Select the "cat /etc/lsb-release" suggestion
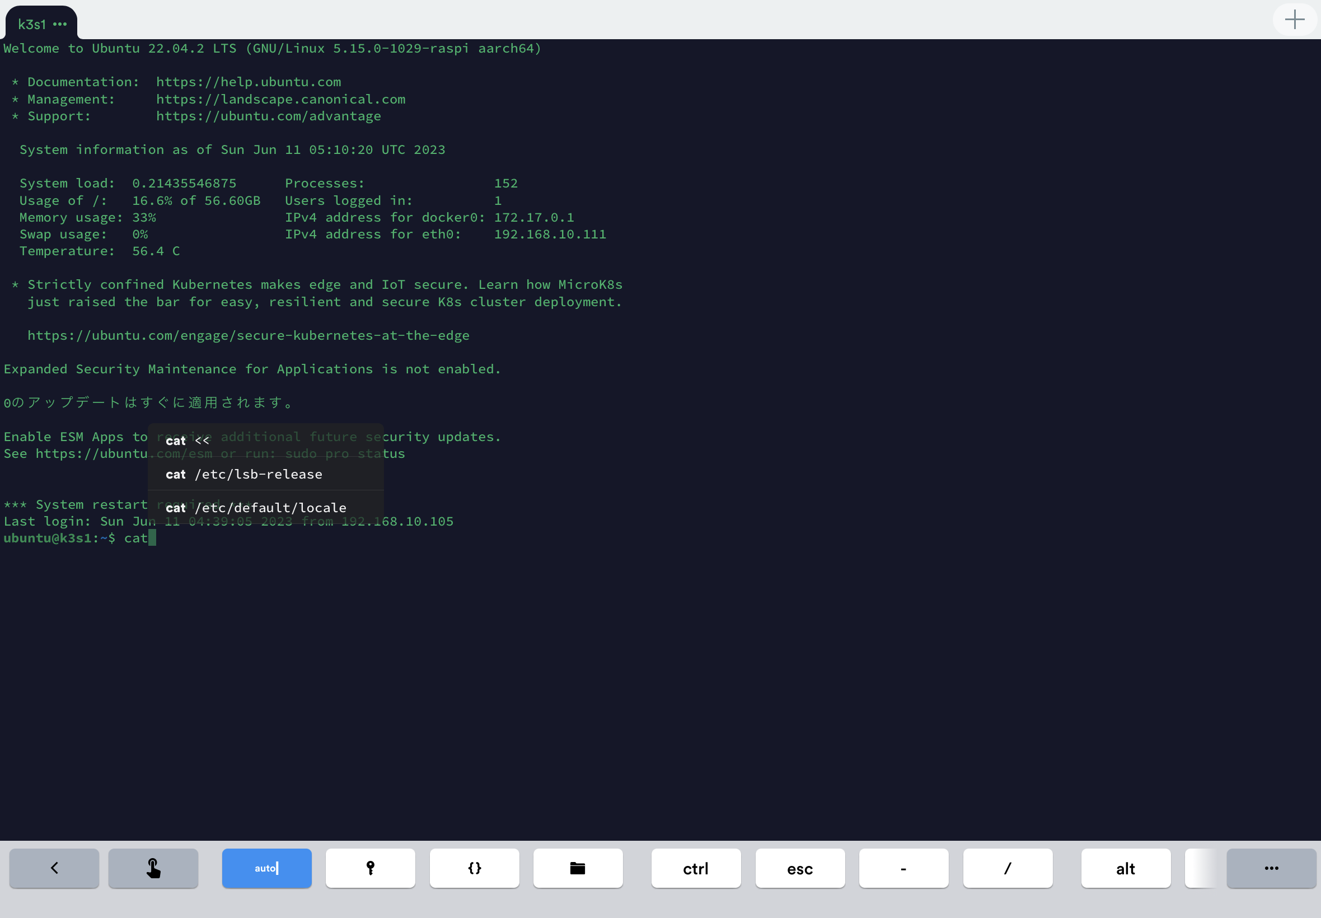Image resolution: width=1321 pixels, height=918 pixels. pyautogui.click(x=243, y=474)
